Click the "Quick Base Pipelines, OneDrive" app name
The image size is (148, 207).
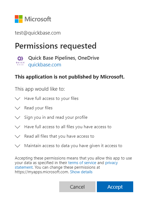pos(64,58)
